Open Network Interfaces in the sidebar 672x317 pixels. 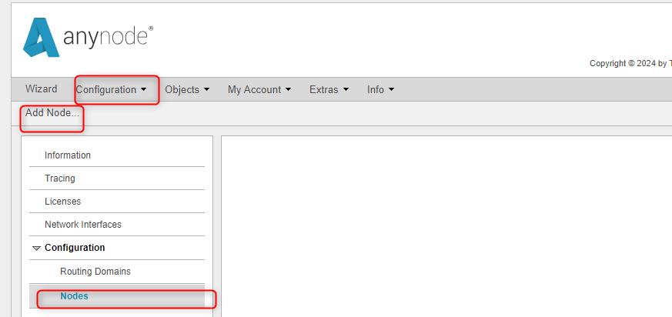click(x=83, y=225)
